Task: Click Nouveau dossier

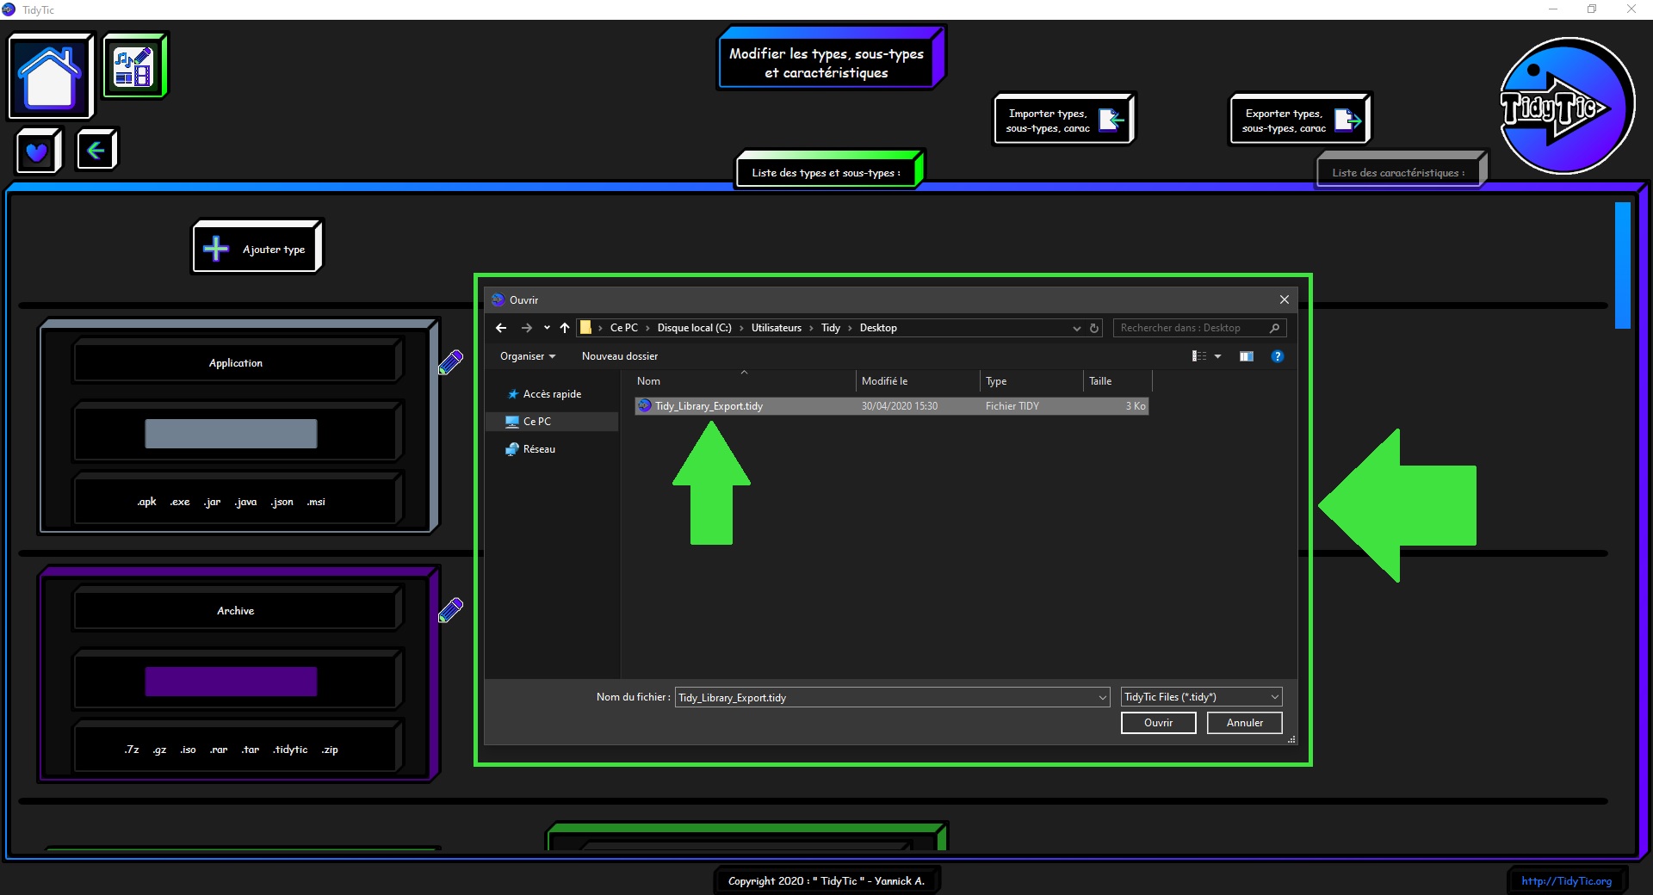Action: click(619, 356)
